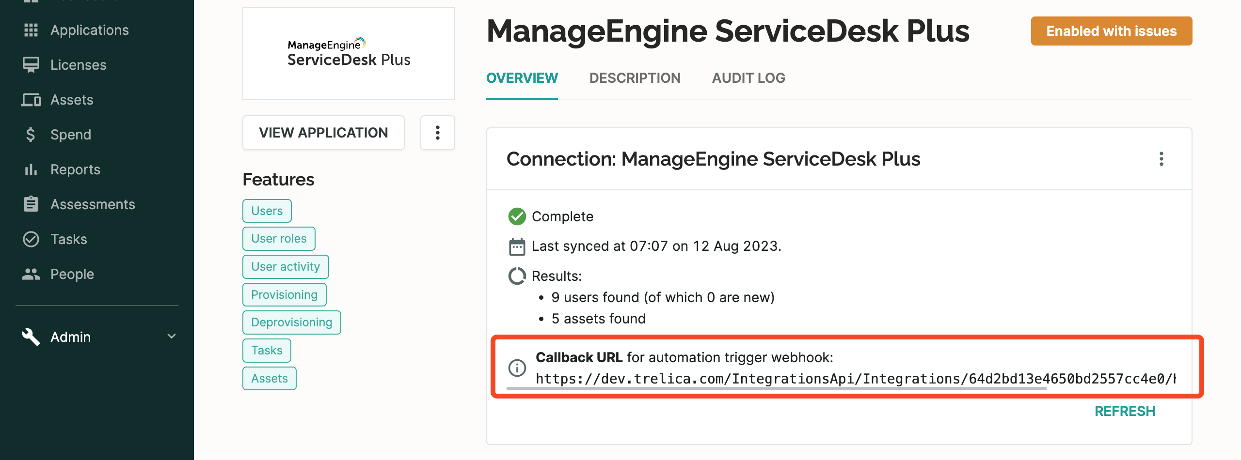
Task: Open Spend in sidebar
Action: 71,135
